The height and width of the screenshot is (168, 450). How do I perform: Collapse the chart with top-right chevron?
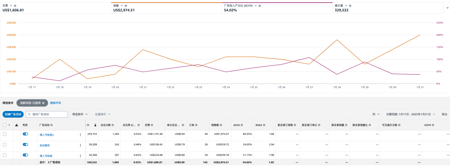447,8
